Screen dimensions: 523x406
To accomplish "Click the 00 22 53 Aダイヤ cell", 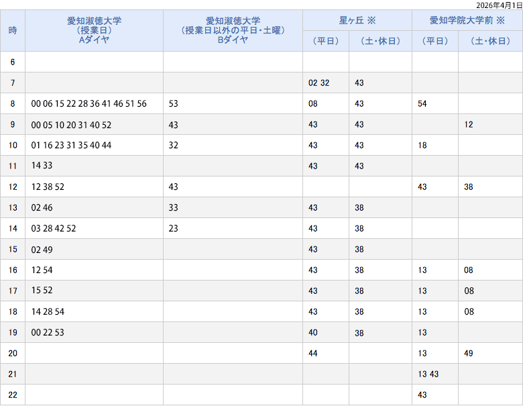I will [48, 333].
